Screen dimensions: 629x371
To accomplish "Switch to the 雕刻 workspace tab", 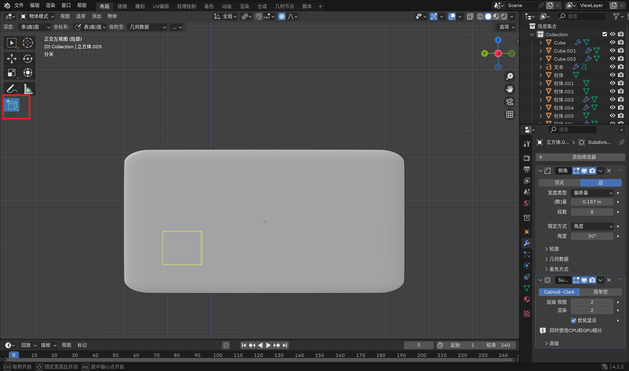I will [x=140, y=6].
